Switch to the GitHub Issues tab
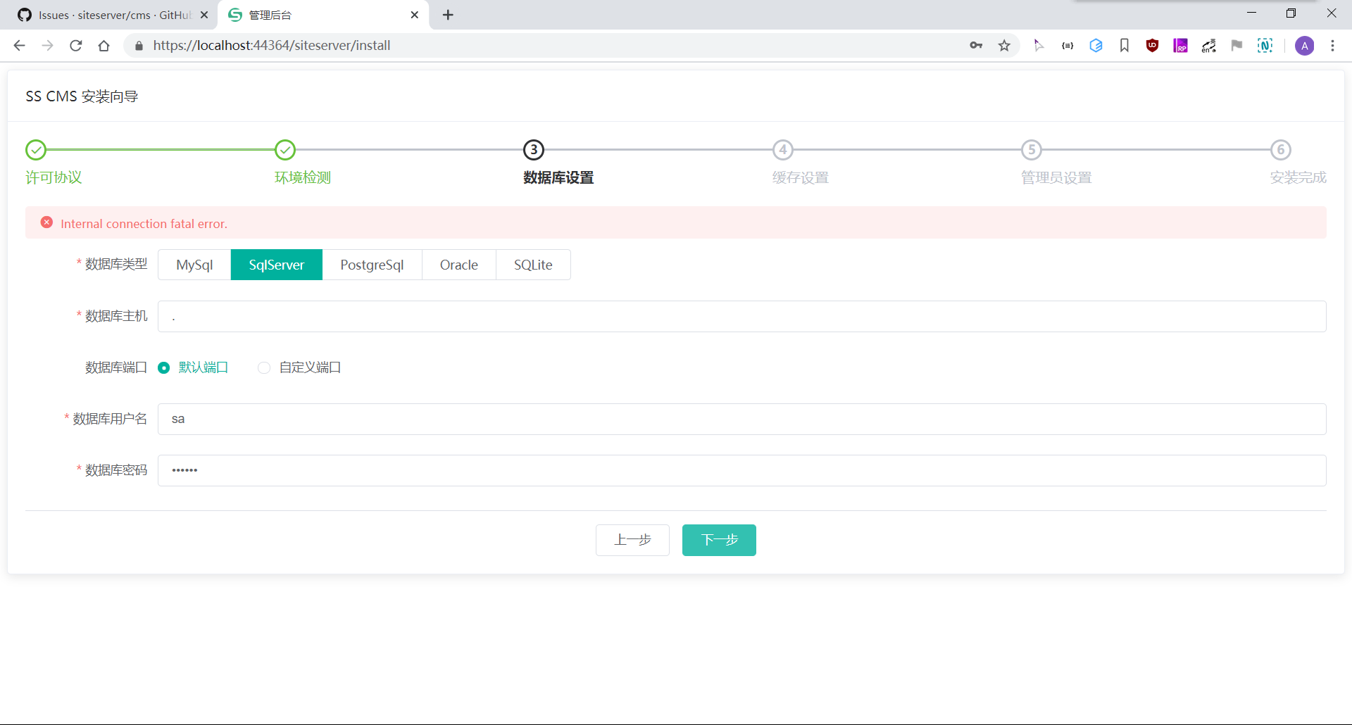 [x=109, y=15]
